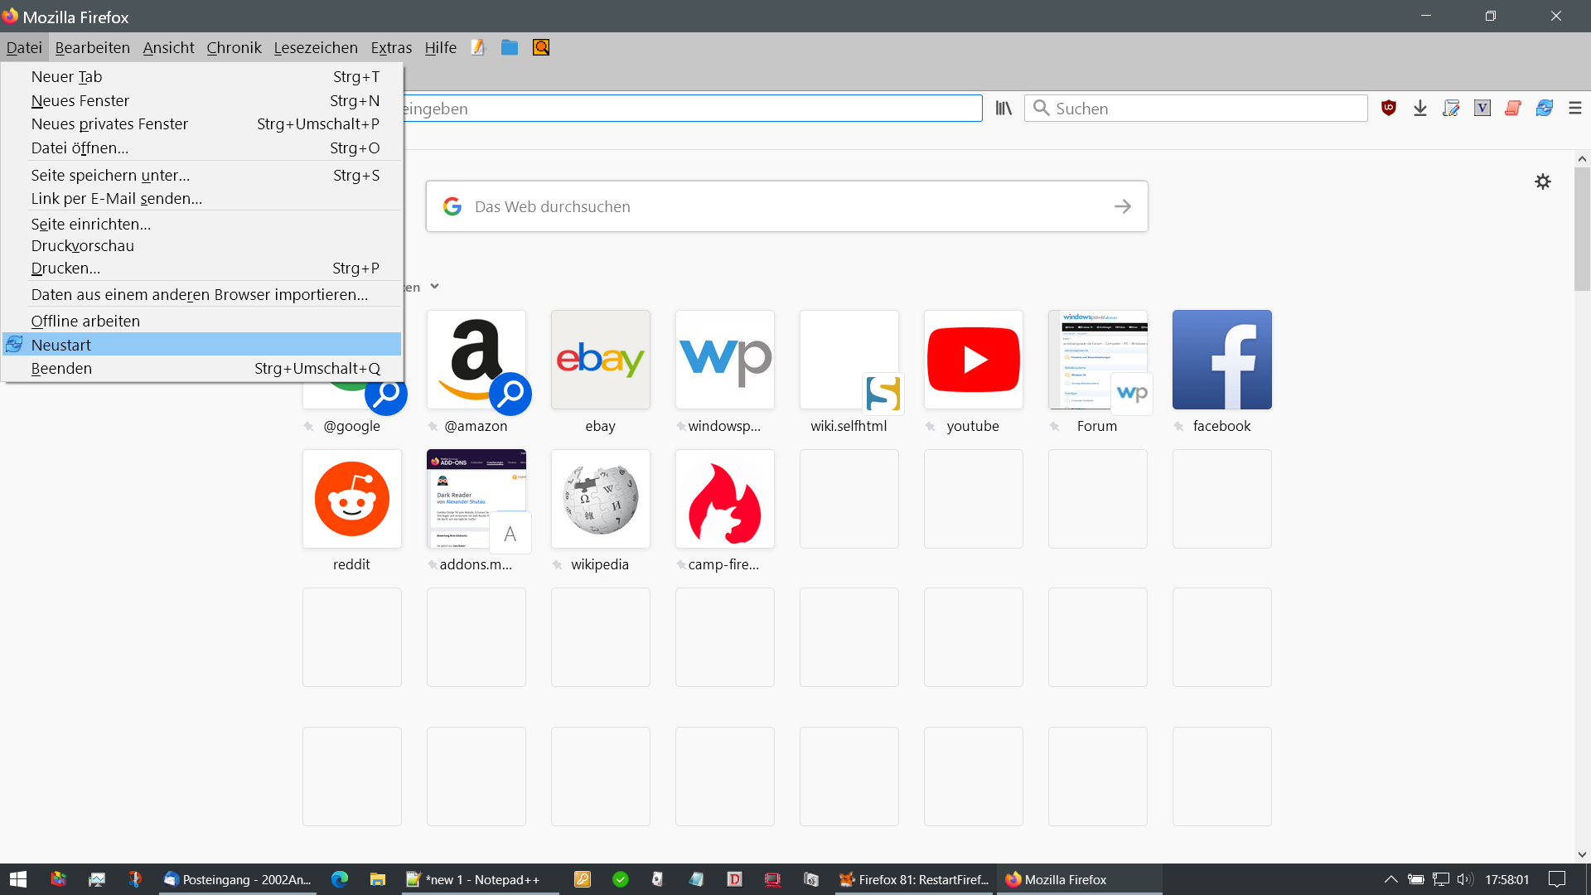Image resolution: width=1591 pixels, height=895 pixels.
Task: Click the blue restart toolbar icon
Action: click(x=1544, y=108)
